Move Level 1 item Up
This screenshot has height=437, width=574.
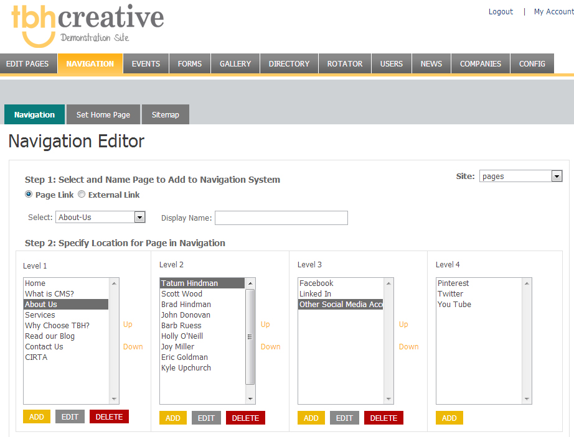[128, 324]
